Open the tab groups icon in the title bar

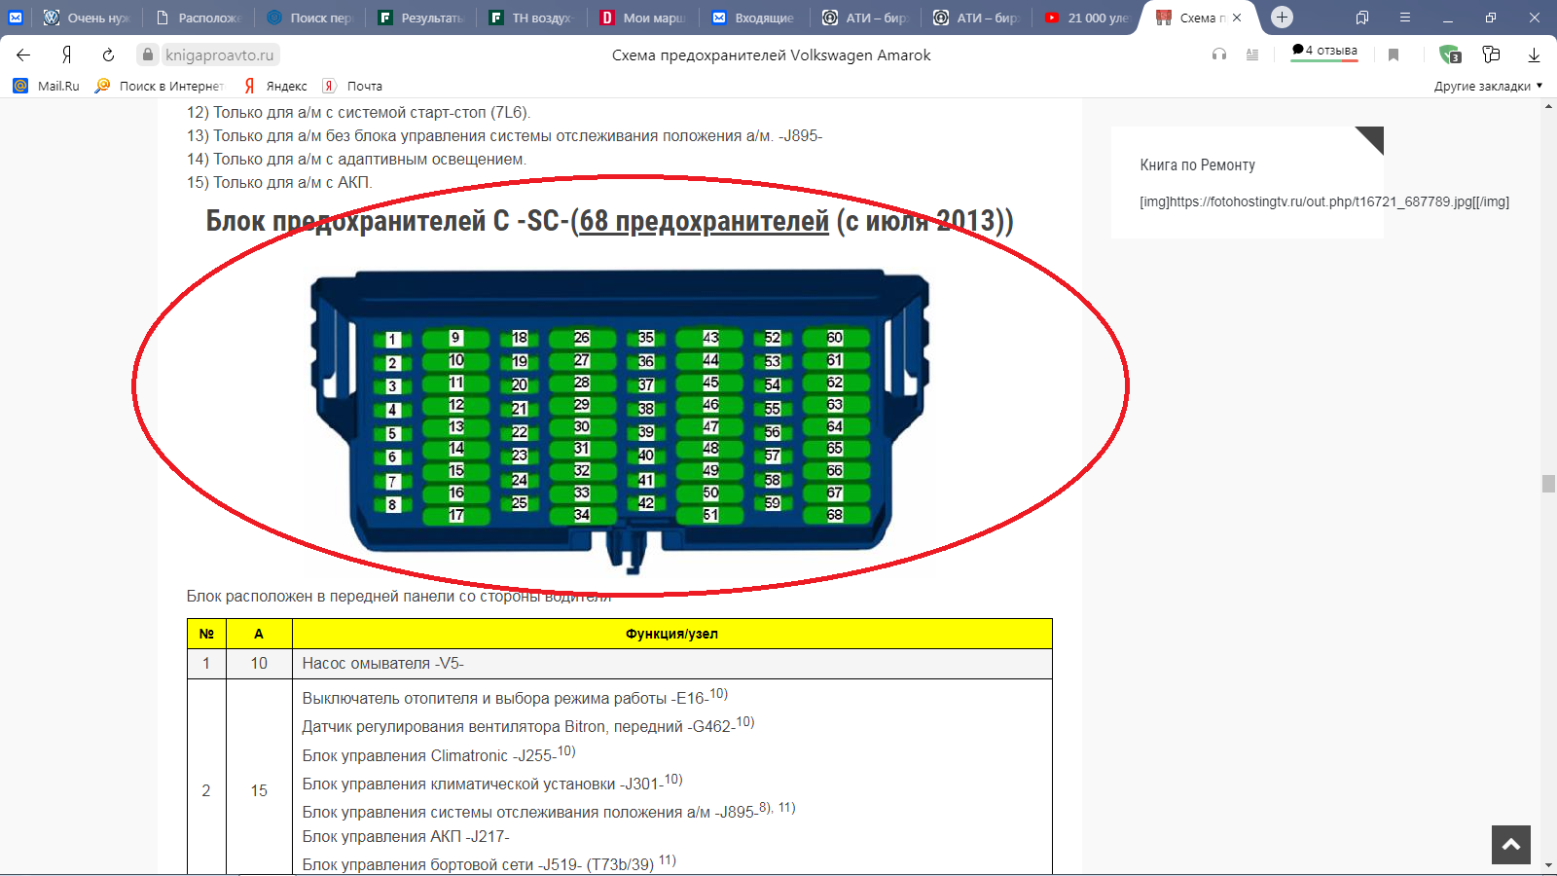tap(1362, 18)
